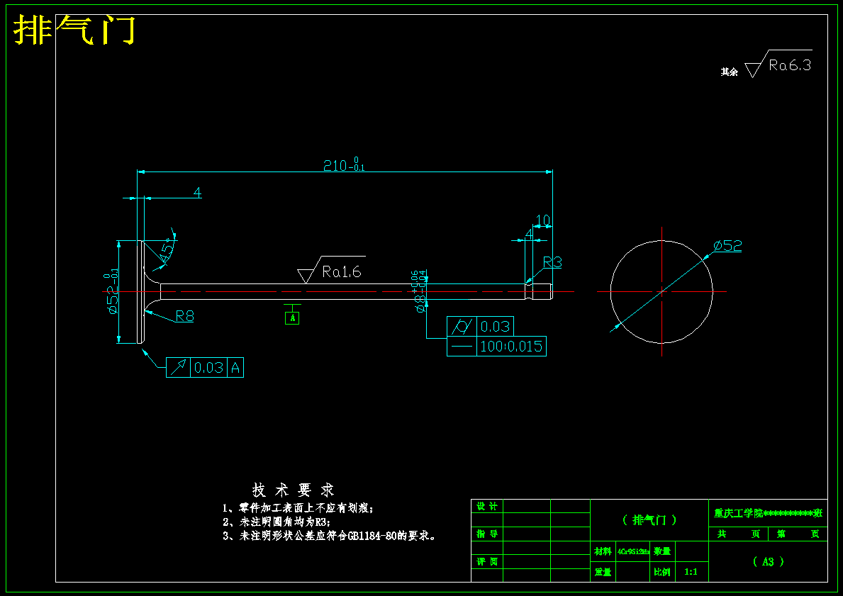
Task: Click the empty cell to the right of "重量"
Action: (633, 572)
